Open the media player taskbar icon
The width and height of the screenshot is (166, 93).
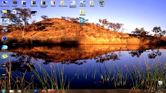19,91
